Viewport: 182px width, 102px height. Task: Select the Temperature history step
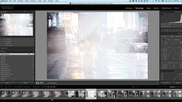(x=17, y=64)
